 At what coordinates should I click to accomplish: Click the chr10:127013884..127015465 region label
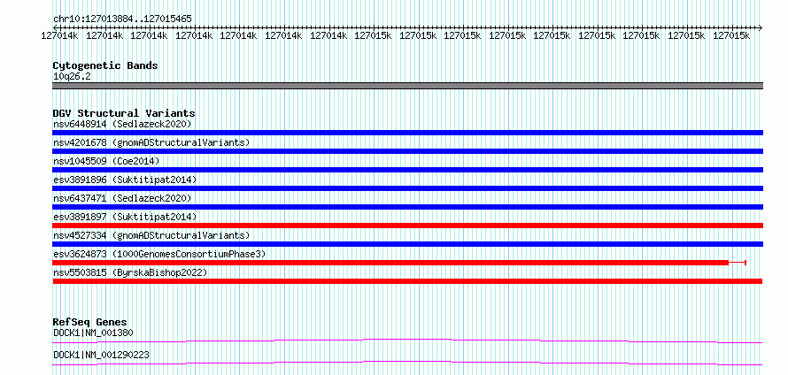[x=122, y=19]
